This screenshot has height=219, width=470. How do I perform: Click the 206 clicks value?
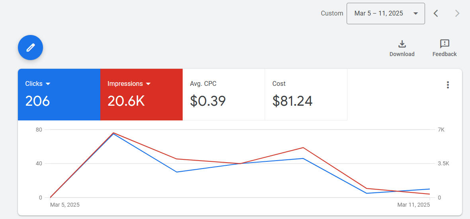pos(37,101)
